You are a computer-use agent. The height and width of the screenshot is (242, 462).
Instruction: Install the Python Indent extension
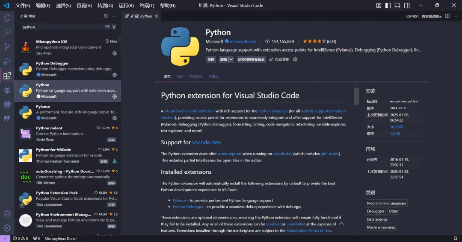[x=112, y=140]
